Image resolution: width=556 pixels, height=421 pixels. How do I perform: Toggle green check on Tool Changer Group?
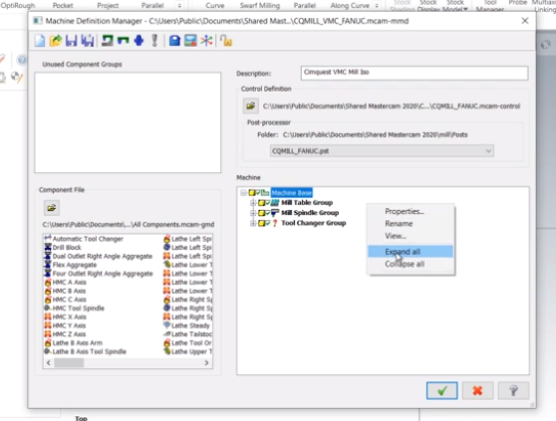(268, 223)
